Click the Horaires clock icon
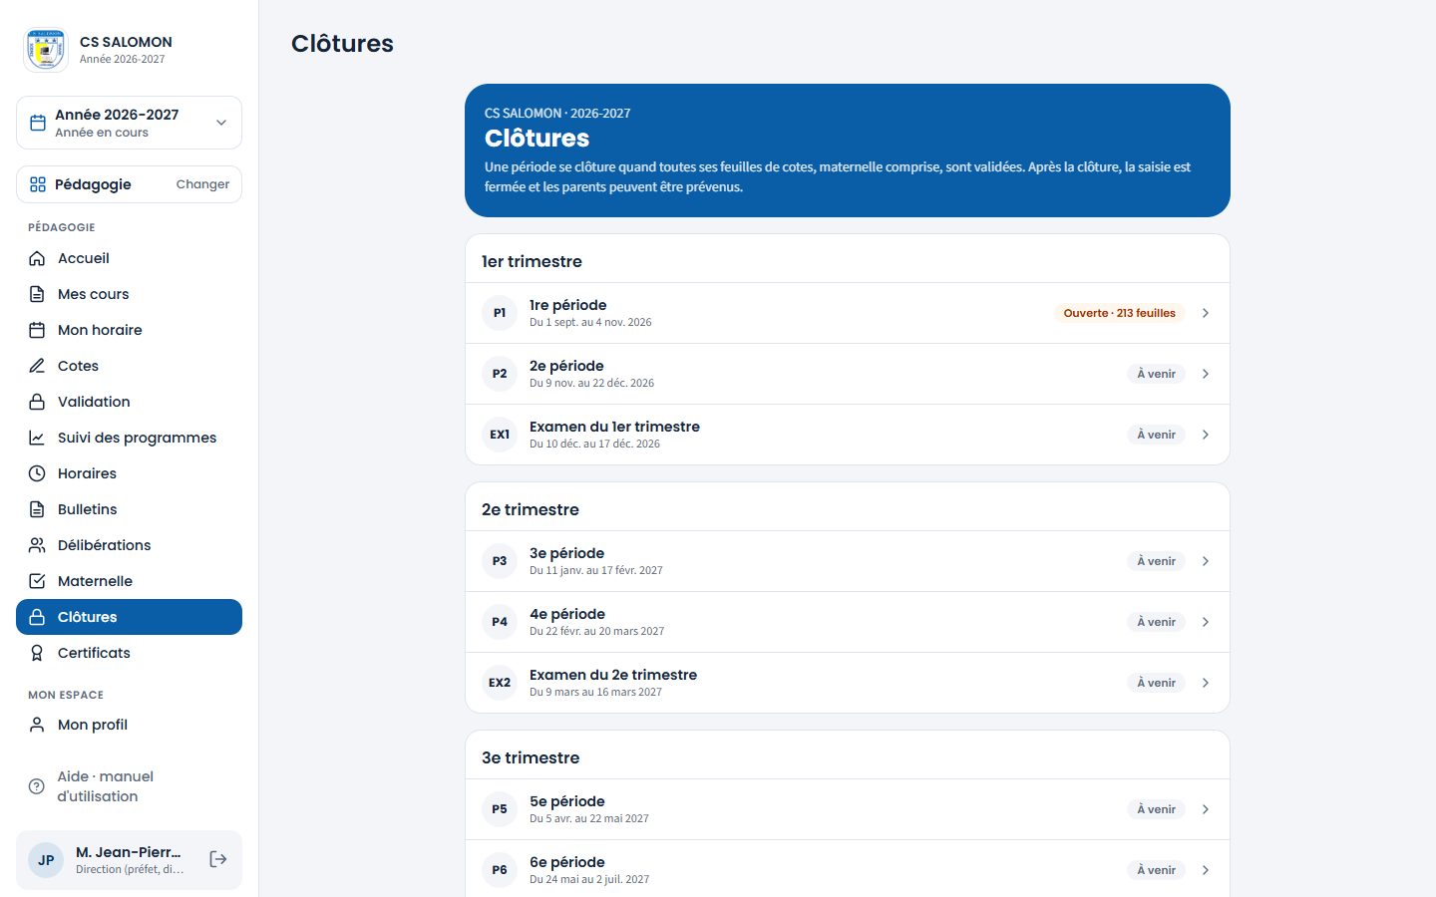 37,473
